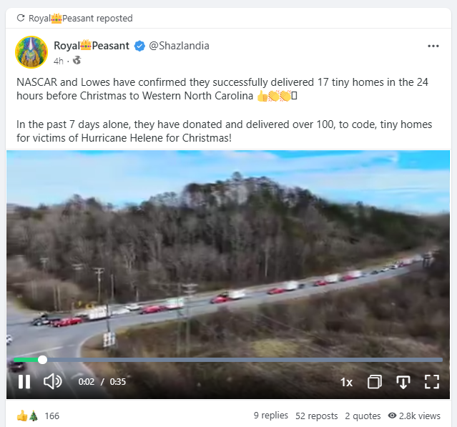Screen dimensions: 457x427
Task: Click the globe visibility icon
Action: [77, 60]
